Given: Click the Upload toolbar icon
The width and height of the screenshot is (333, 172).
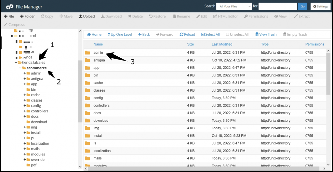Looking at the screenshot, I should click(81, 17).
